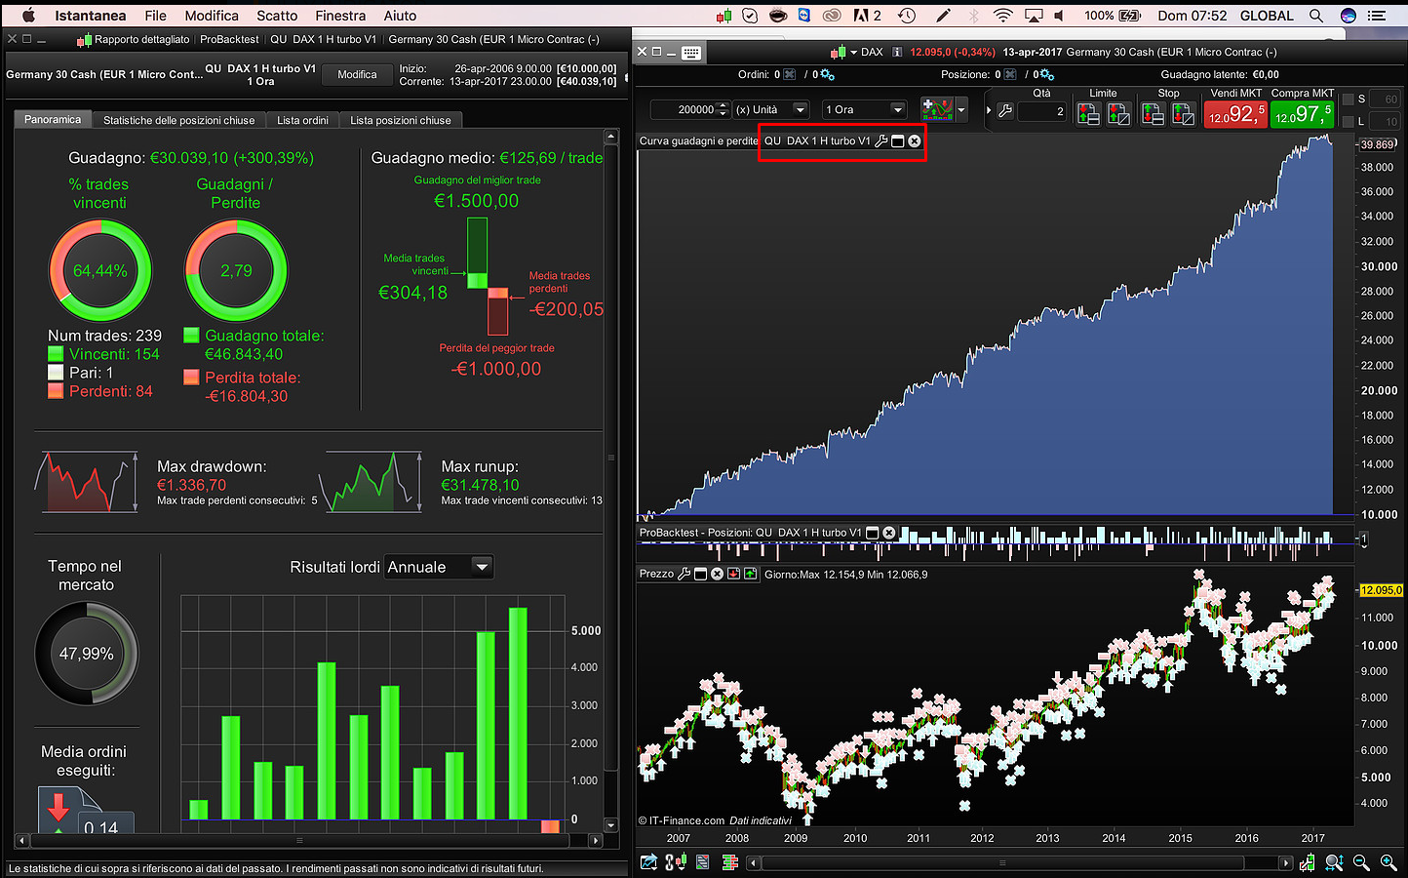Open the Finestra menu
1408x878 pixels.
coord(340,16)
